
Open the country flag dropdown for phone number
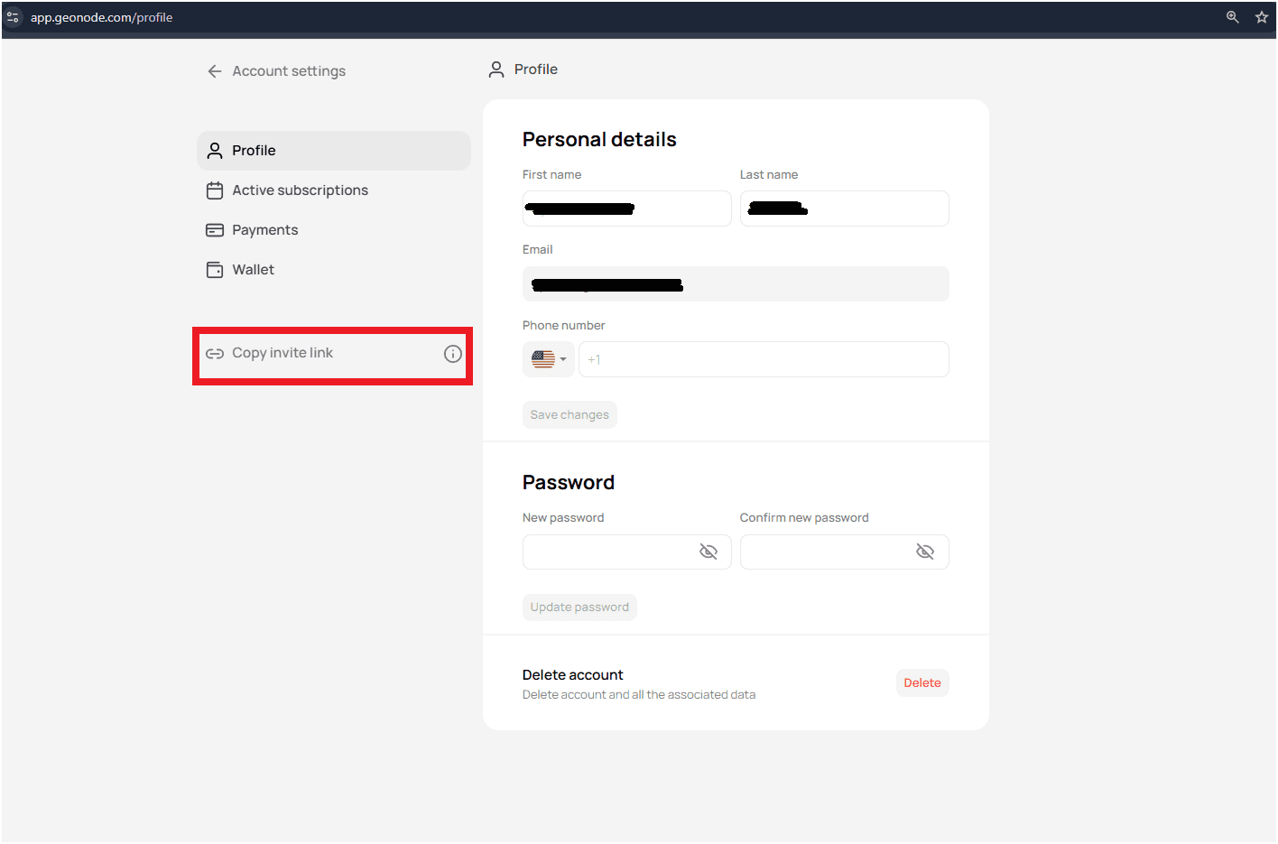click(x=548, y=358)
